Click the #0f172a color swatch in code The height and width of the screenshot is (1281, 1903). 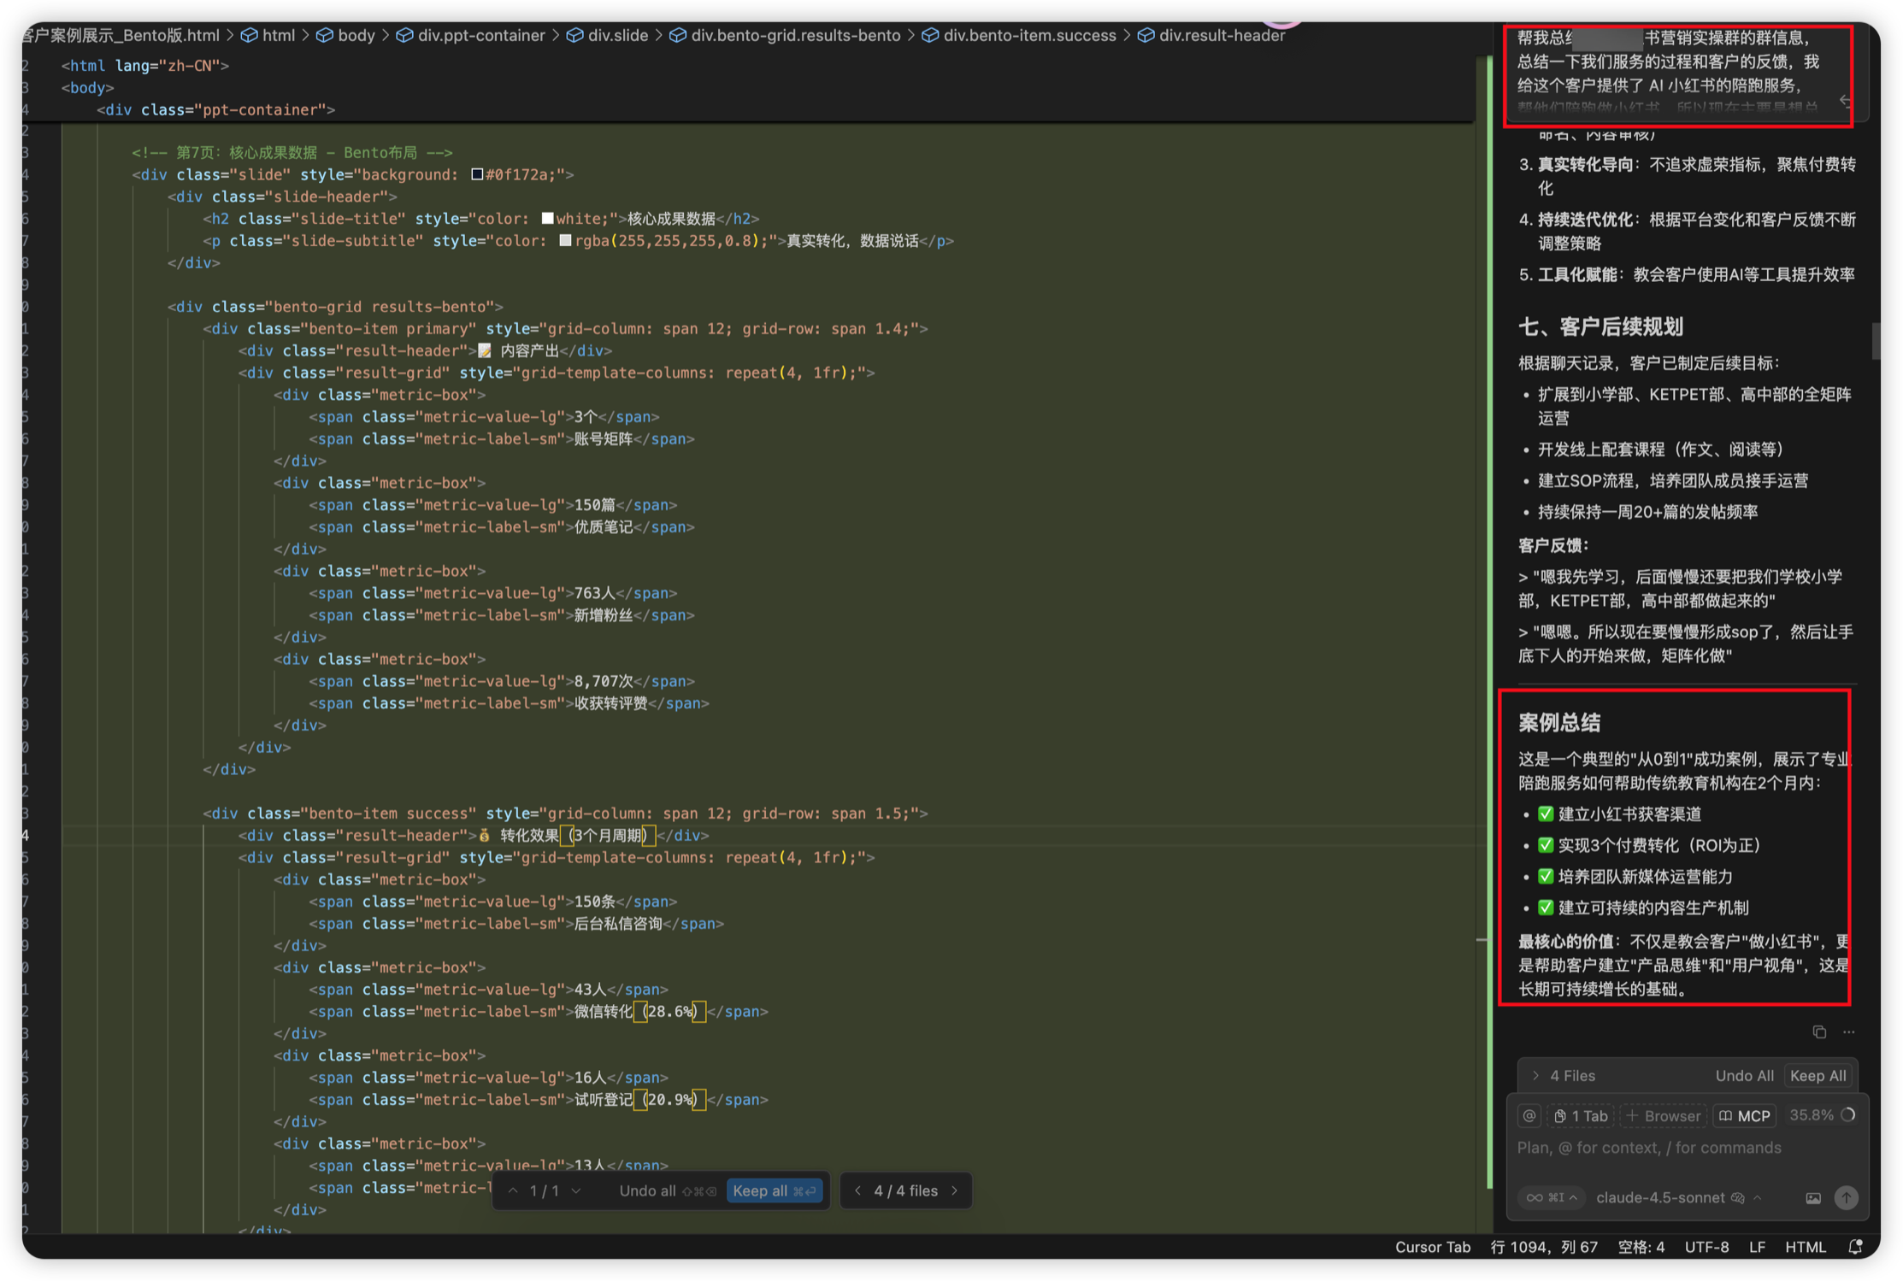tap(477, 174)
